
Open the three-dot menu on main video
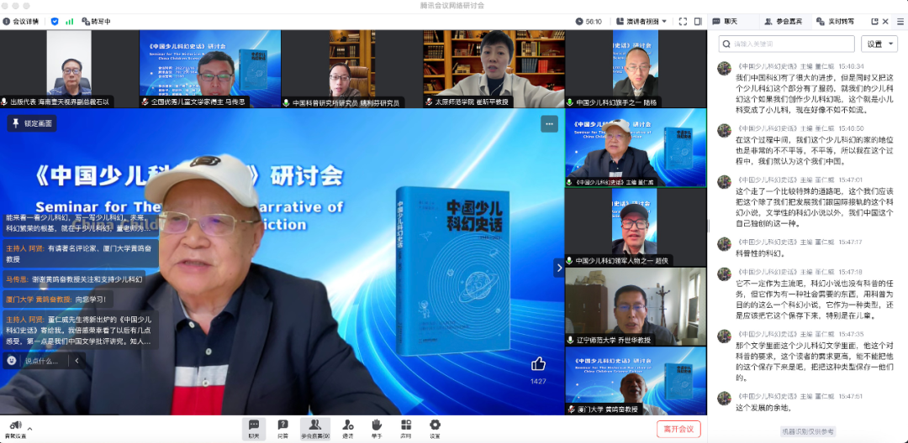pos(549,124)
